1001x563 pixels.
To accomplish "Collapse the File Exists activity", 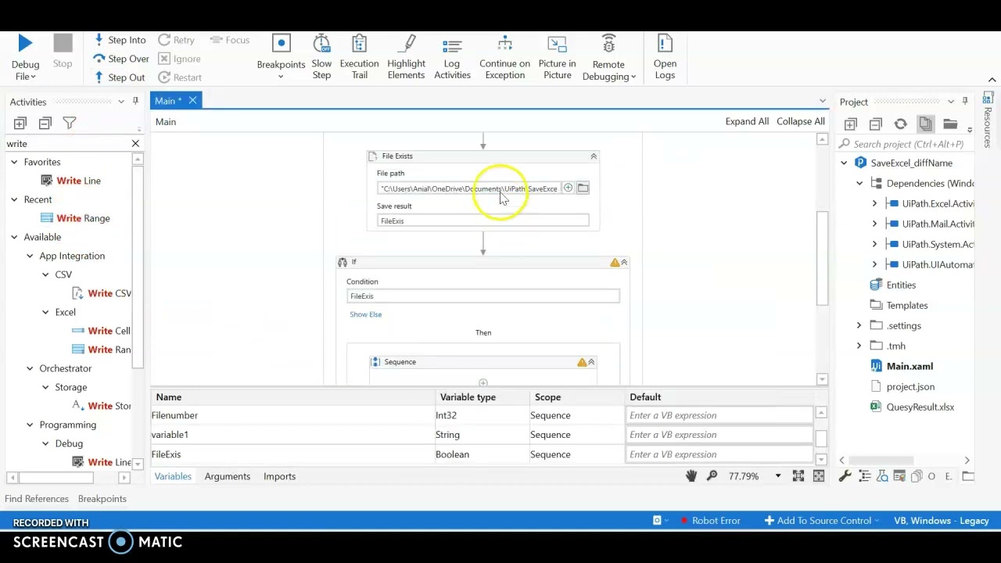I will point(594,156).
